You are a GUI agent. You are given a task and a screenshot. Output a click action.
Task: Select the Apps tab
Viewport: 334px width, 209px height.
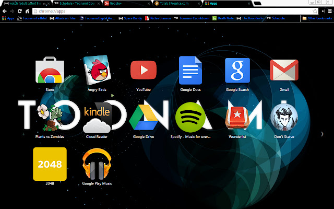click(x=227, y=4)
